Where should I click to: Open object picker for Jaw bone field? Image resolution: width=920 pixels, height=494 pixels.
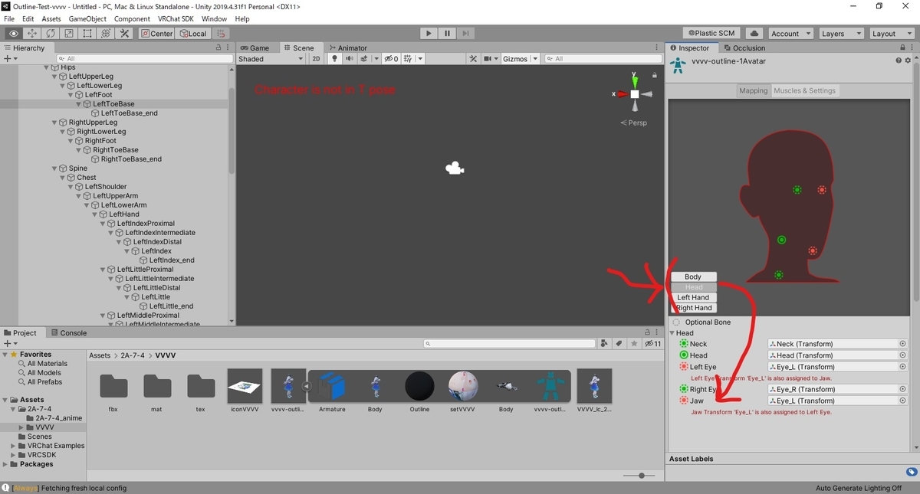click(902, 401)
